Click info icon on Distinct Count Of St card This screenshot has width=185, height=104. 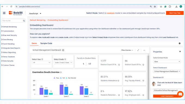point(119,65)
